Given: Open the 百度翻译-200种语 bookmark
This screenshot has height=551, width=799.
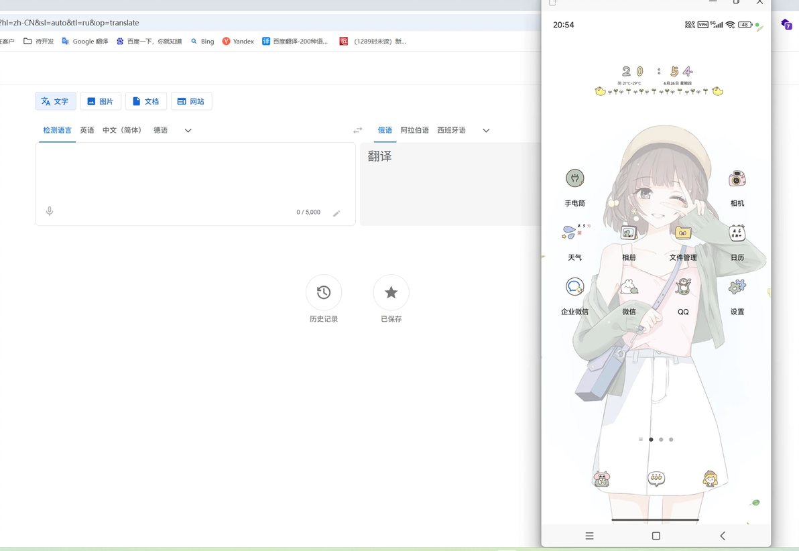Looking at the screenshot, I should pyautogui.click(x=295, y=42).
